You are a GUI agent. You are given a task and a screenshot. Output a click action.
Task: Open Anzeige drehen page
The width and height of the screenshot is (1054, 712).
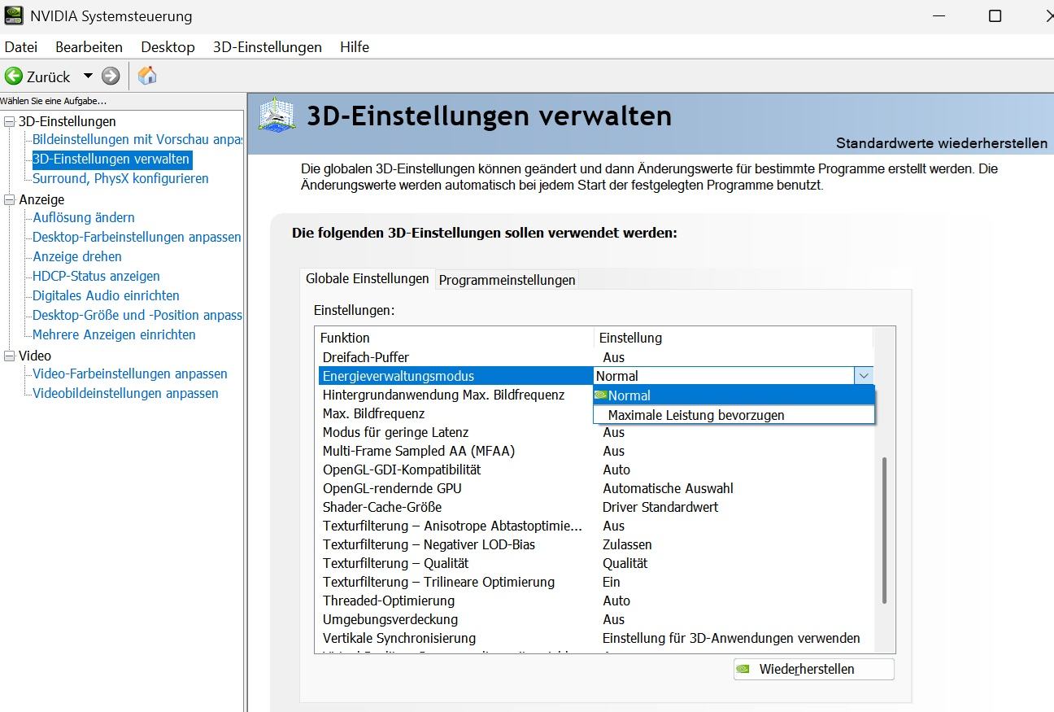pos(77,256)
